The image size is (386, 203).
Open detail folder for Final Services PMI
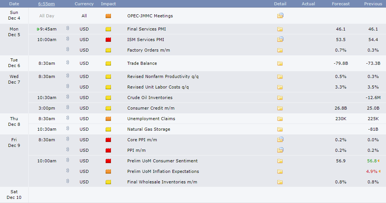point(280,29)
